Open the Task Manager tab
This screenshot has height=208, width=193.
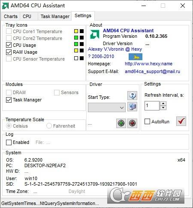click(55, 16)
